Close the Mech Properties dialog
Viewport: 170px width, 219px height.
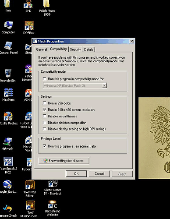coord(131,41)
